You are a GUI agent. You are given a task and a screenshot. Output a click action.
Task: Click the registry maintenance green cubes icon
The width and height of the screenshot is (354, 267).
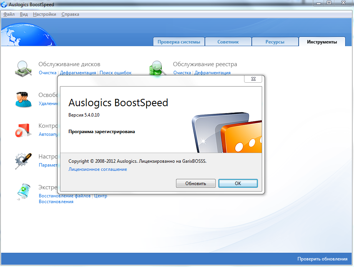coord(157,68)
